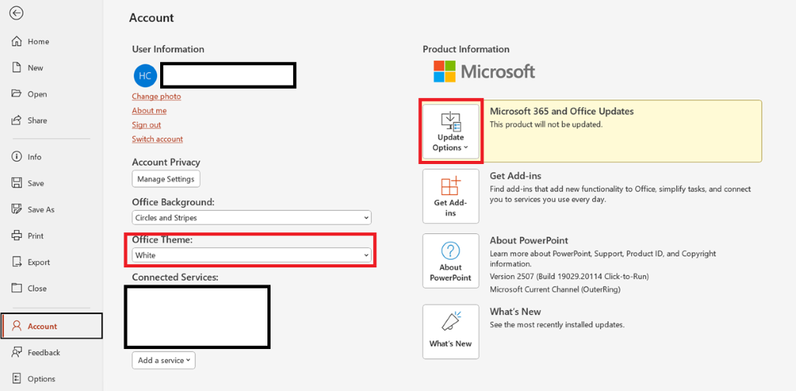The image size is (796, 391).
Task: Open the Print page
Action: tap(30, 236)
